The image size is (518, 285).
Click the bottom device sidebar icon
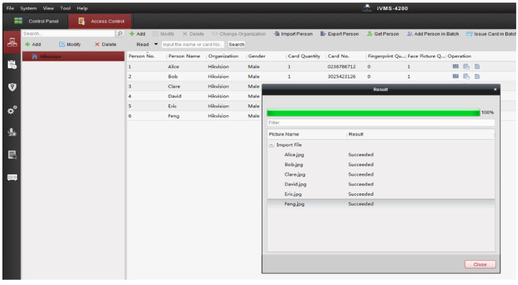(11, 178)
